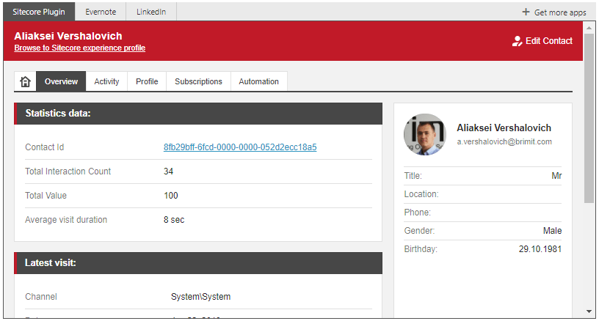Click the Total Value figure 100
This screenshot has width=599, height=321.
point(171,196)
